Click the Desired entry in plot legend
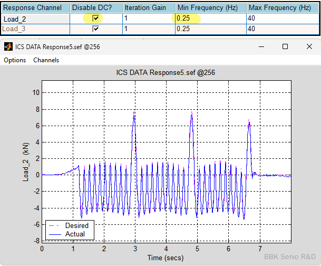Screen dimensions: 321x266 pyautogui.click(x=76, y=226)
